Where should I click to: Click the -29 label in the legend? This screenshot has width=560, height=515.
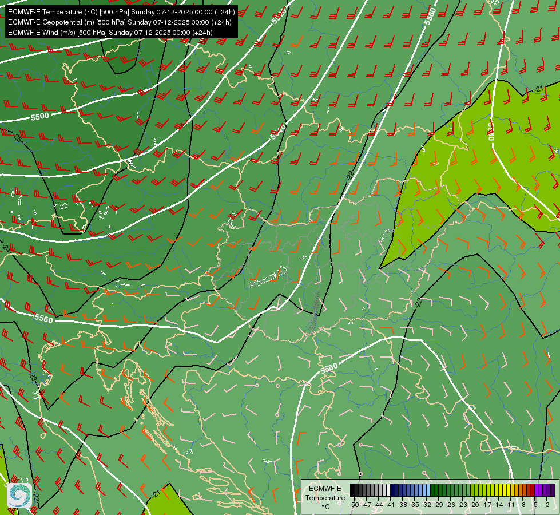pyautogui.click(x=439, y=505)
